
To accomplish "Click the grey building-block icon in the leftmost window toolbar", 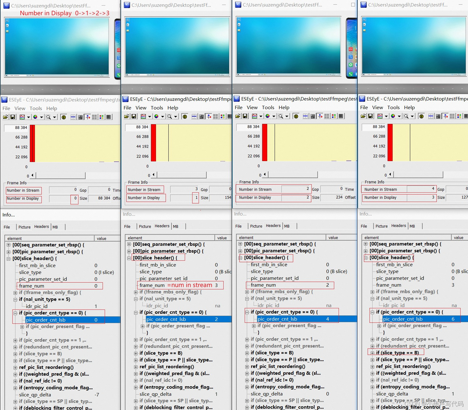I will [80, 117].
